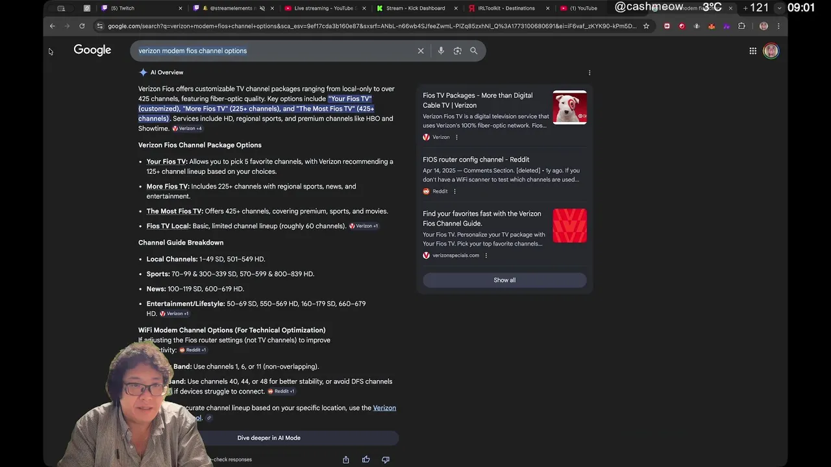This screenshot has height=467, width=831.
Task: Share the AI Overview response
Action: click(346, 459)
